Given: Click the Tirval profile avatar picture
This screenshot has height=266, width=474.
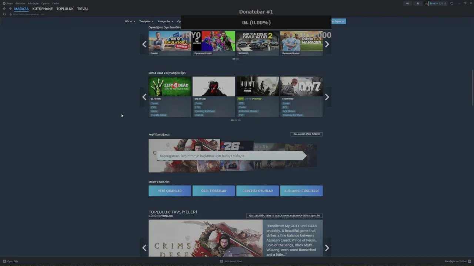Looking at the screenshot, I should pyautogui.click(x=427, y=3).
